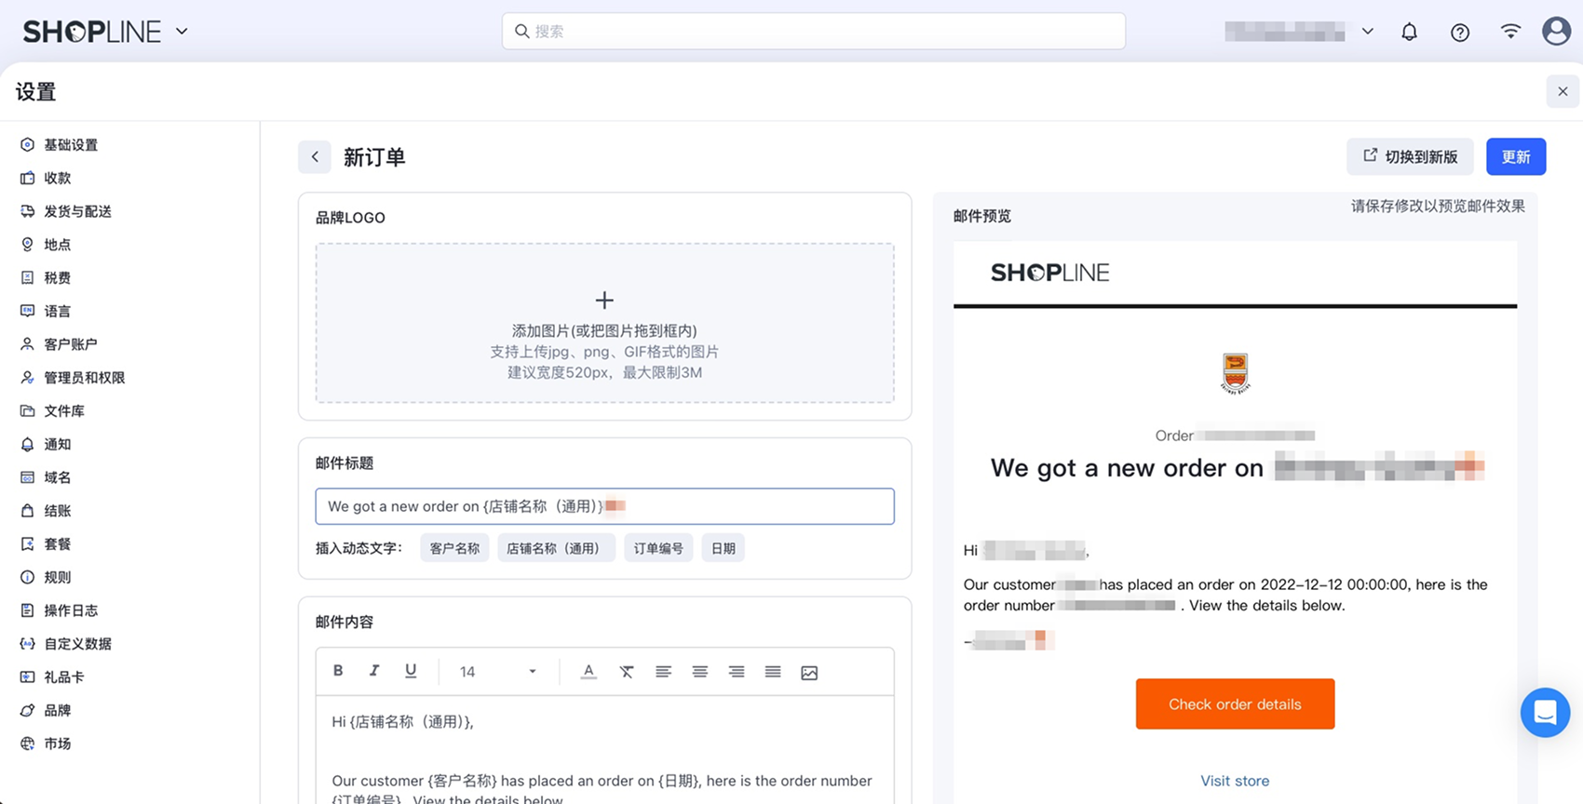Click Check order details preview button
Image resolution: width=1583 pixels, height=804 pixels.
click(1235, 703)
